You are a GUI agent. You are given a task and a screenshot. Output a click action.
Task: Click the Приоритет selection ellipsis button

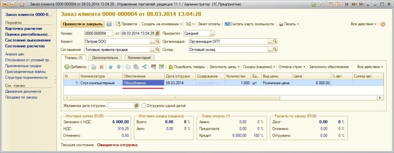212,33
